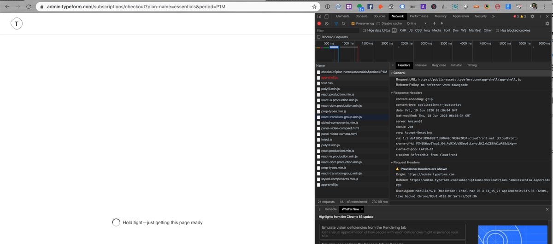Select the panel-video-camera.html request
553x244 pixels.
(x=353, y=134)
